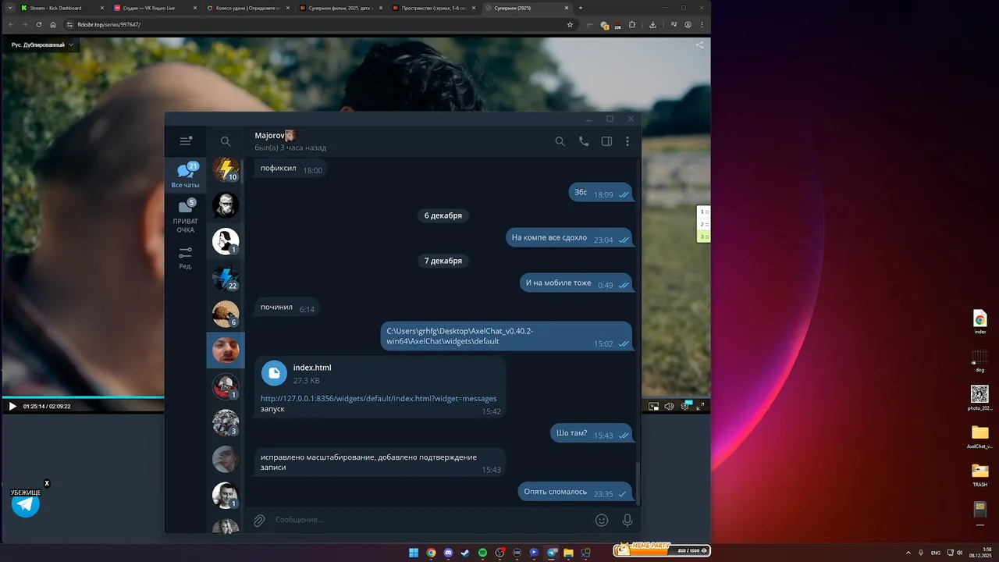
Task: Click the УБЕЖИЩЕ Telegram logo button
Action: coord(26,504)
